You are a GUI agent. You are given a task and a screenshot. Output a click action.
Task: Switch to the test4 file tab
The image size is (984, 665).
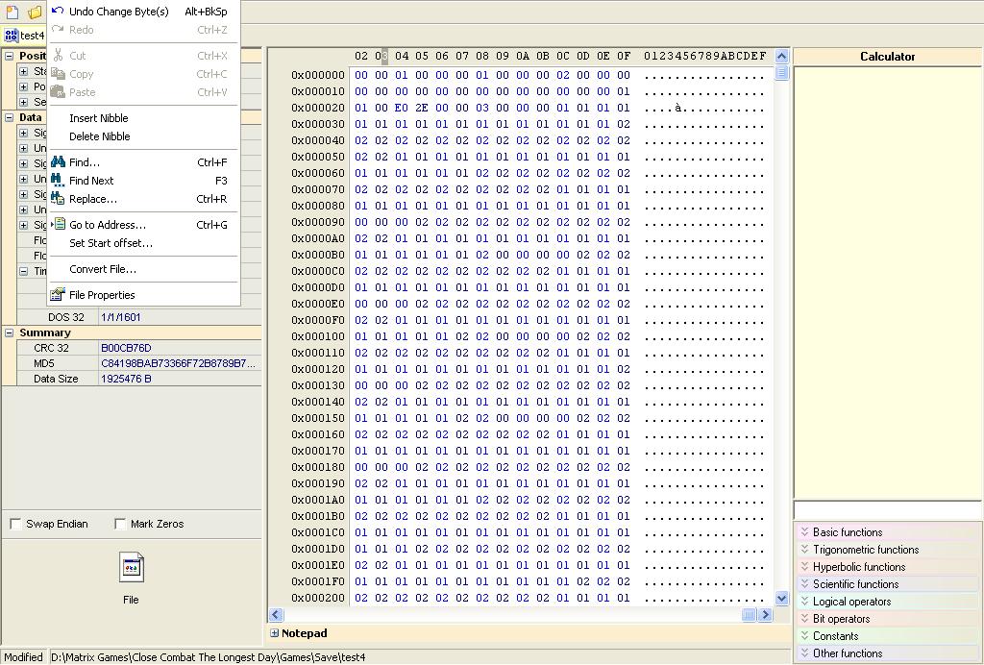[x=24, y=36]
